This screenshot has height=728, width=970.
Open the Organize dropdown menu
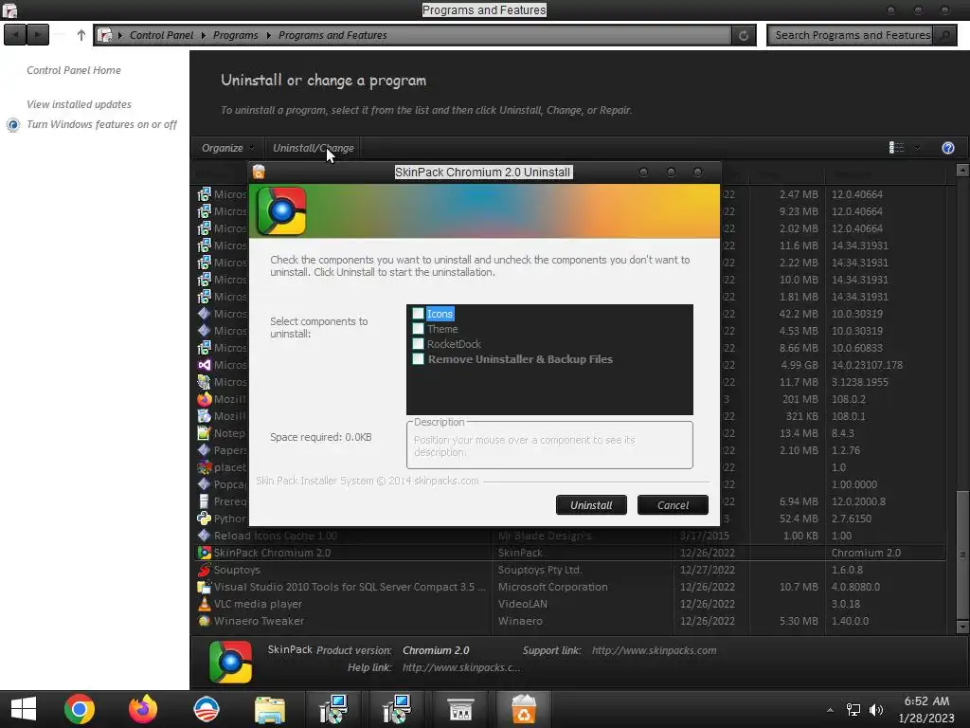(227, 148)
